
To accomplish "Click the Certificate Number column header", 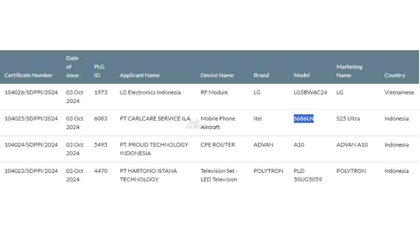I will [x=28, y=75].
